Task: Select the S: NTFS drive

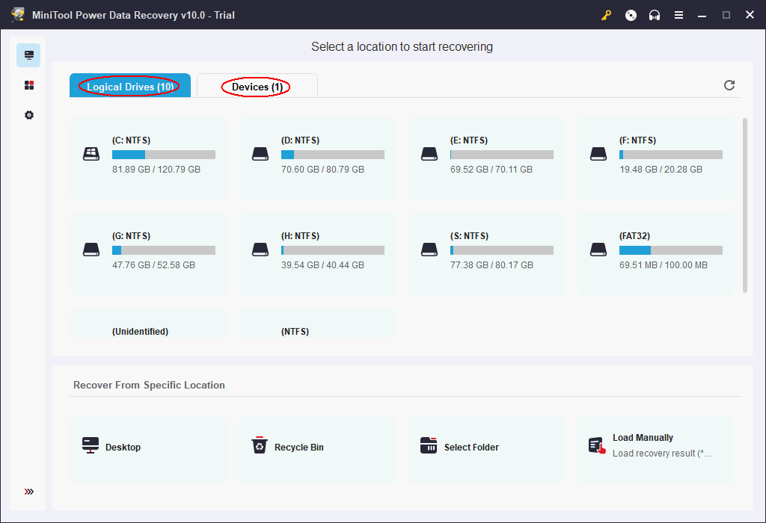Action: tap(487, 254)
